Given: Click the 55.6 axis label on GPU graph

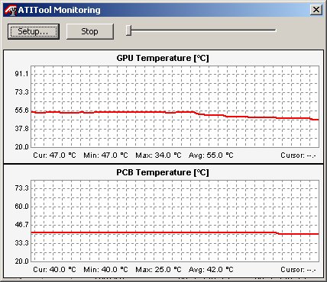Looking at the screenshot, I should point(21,111).
